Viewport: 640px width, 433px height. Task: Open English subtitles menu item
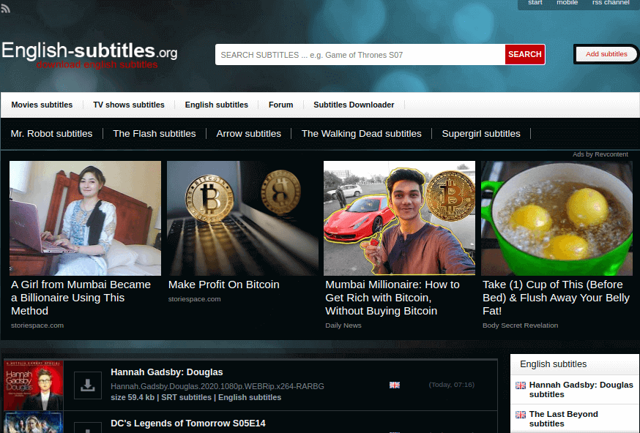pos(216,105)
